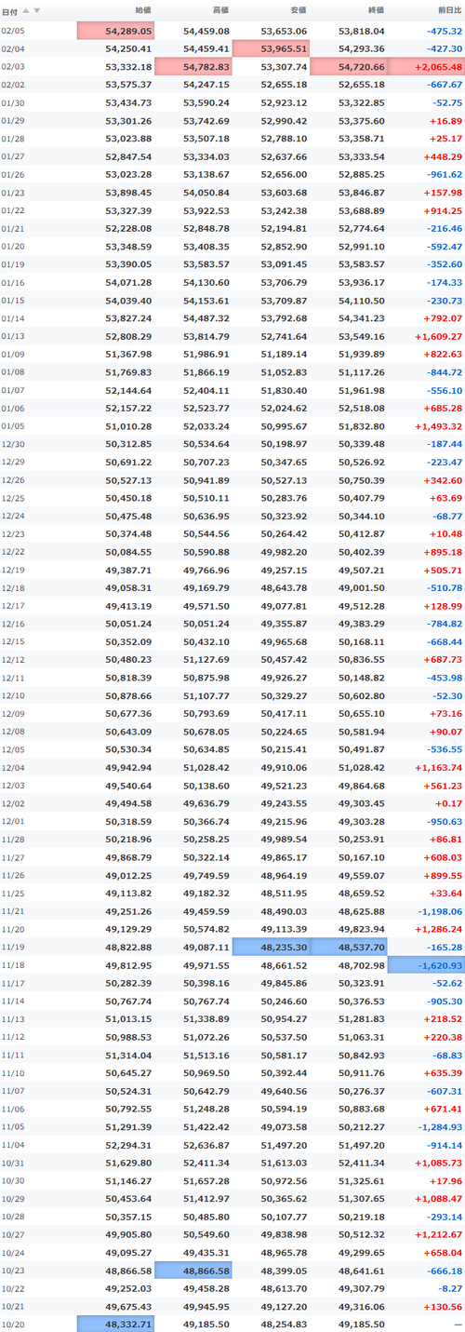This screenshot has height=1332, width=465.
Task: Click the low price 53,706.79
Action: [x=284, y=282]
